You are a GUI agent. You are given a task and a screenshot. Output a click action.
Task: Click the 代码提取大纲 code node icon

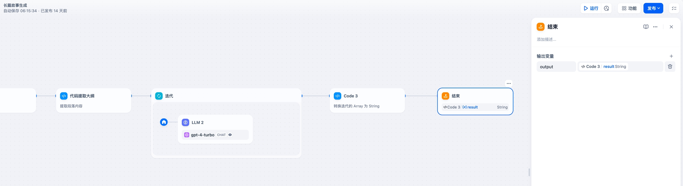click(x=64, y=96)
